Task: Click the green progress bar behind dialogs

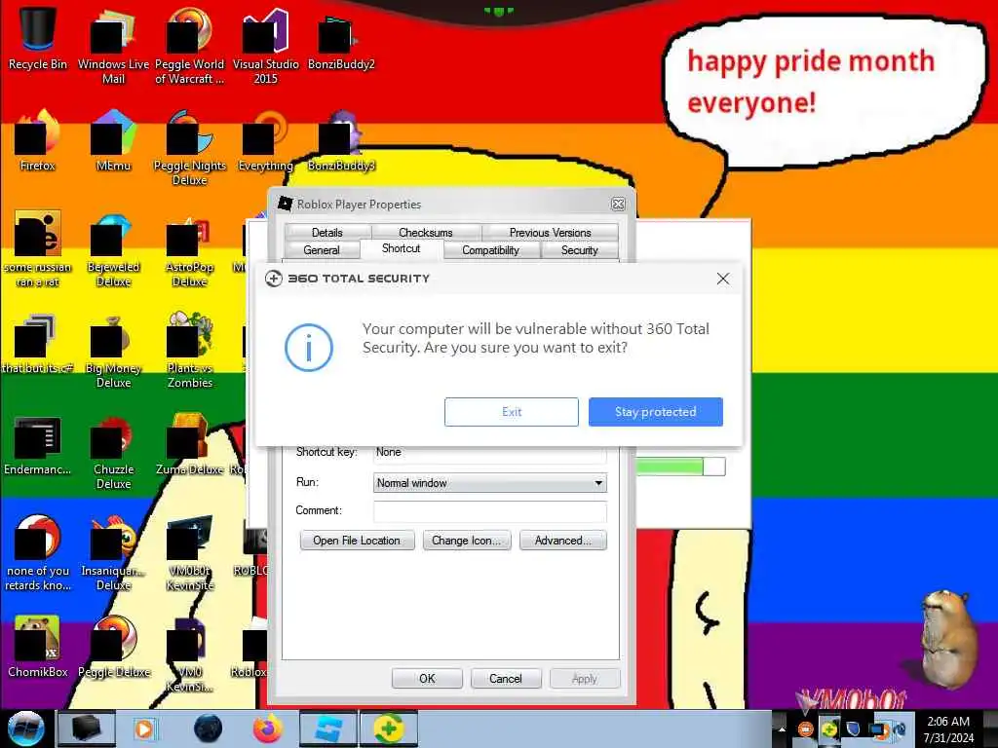Action: (680, 467)
